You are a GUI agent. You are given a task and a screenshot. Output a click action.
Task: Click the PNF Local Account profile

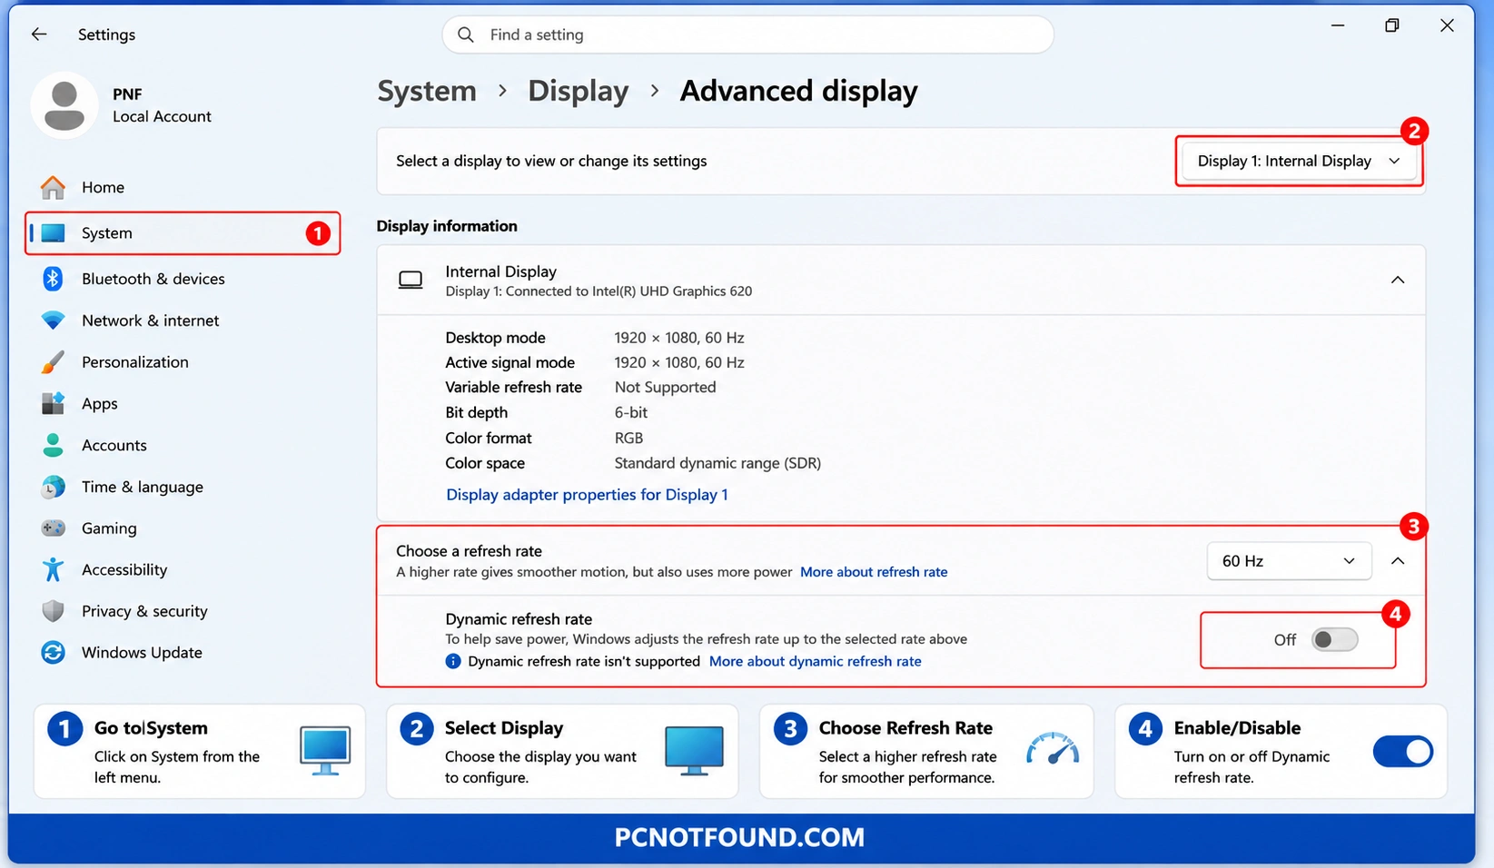[x=123, y=105]
